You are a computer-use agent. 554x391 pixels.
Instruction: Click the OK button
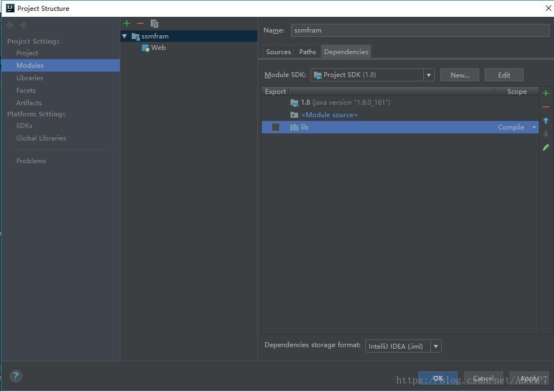[x=438, y=379]
